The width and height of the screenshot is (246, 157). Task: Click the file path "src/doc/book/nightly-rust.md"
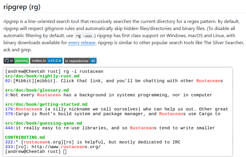(42, 76)
